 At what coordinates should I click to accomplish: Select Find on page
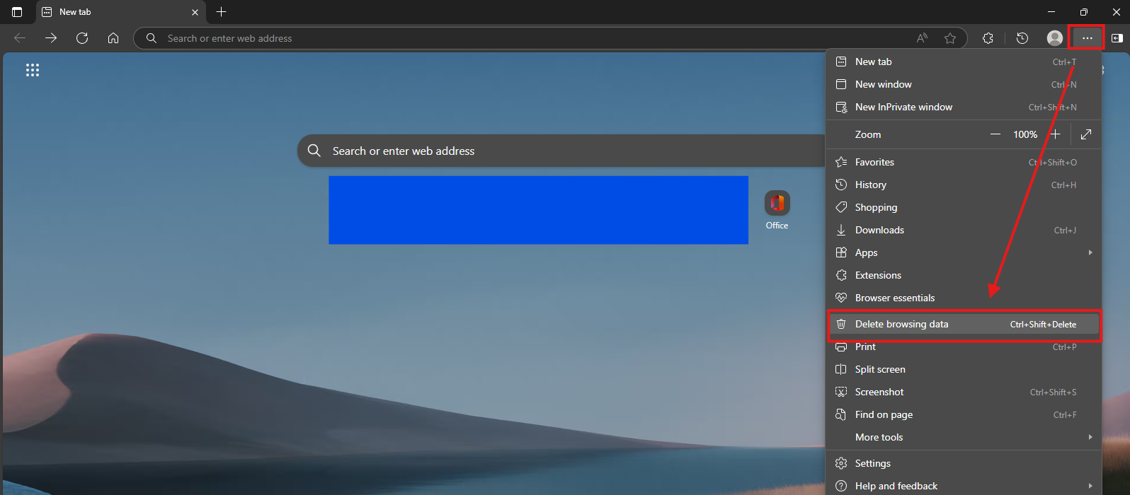tap(963, 414)
